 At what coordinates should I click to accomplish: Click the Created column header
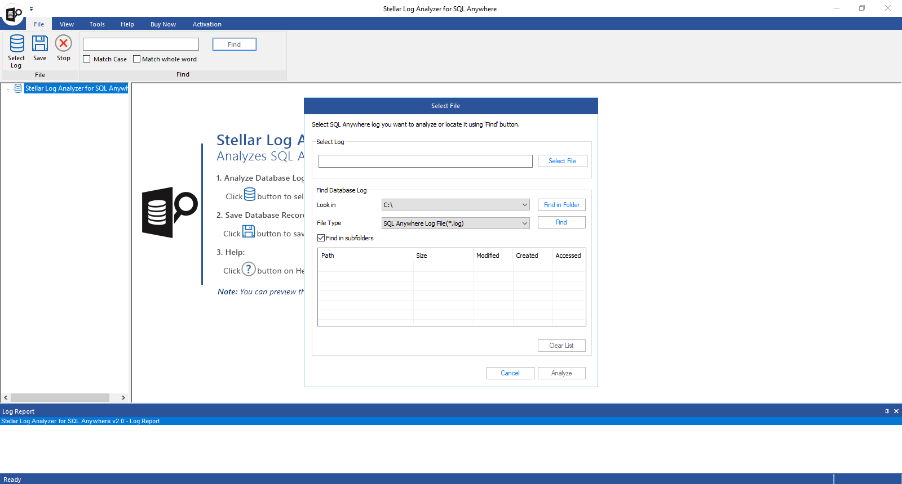click(533, 256)
